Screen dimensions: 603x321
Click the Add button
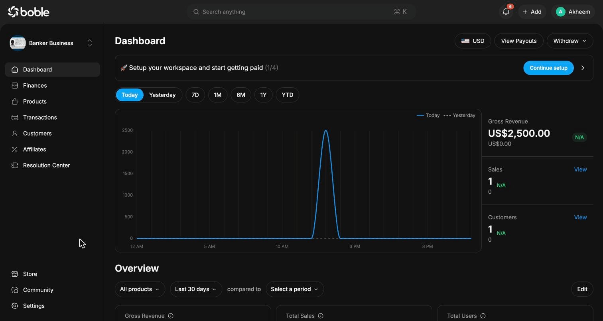coord(532,12)
